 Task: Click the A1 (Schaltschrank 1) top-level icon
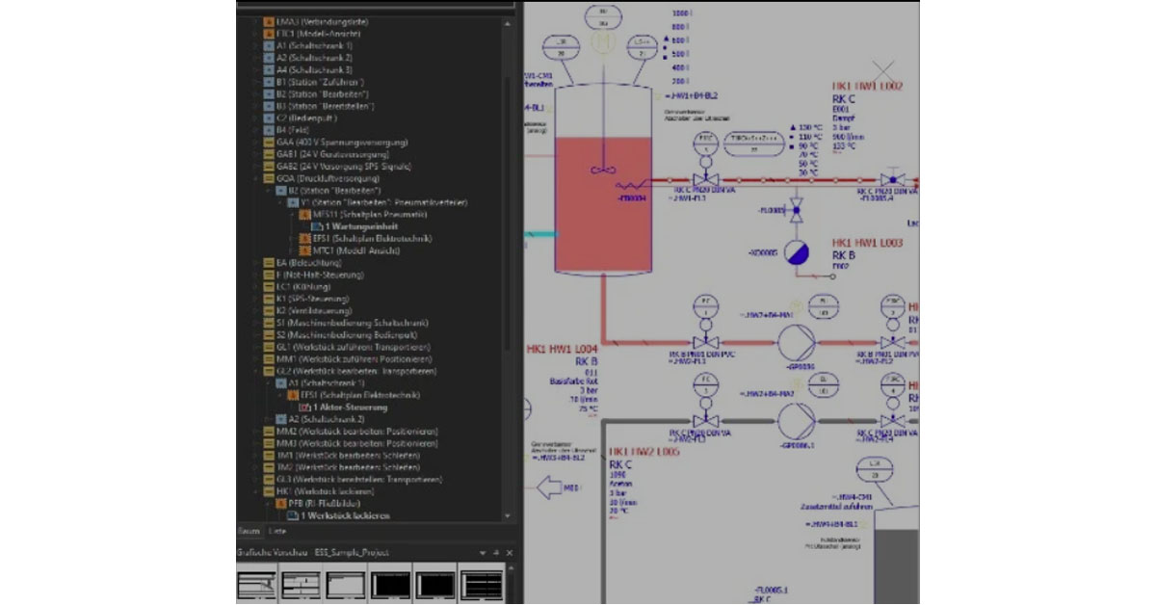(x=269, y=45)
